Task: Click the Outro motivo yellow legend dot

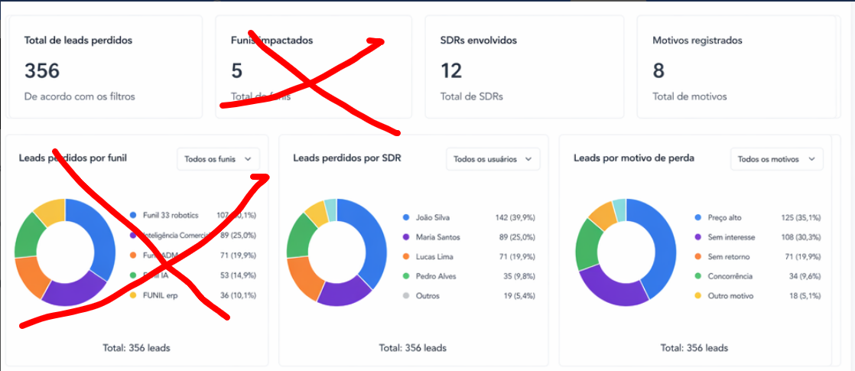Action: click(698, 296)
